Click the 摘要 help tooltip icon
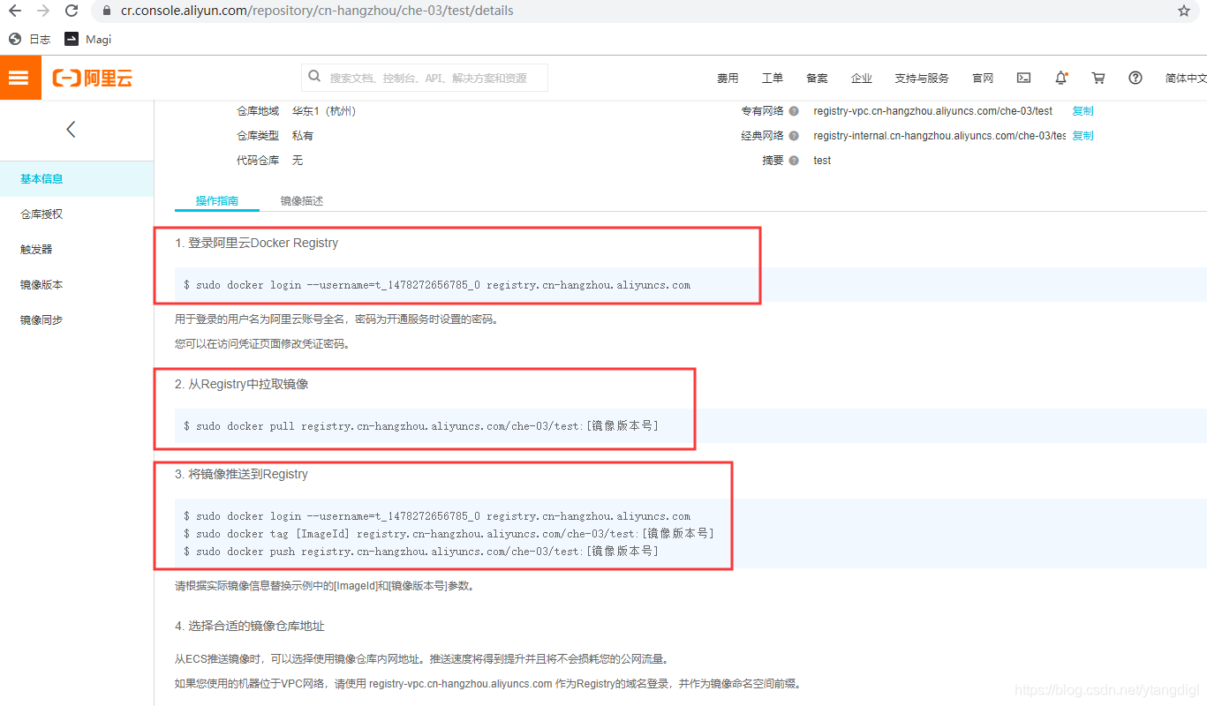This screenshot has height=706, width=1207. coord(794,161)
